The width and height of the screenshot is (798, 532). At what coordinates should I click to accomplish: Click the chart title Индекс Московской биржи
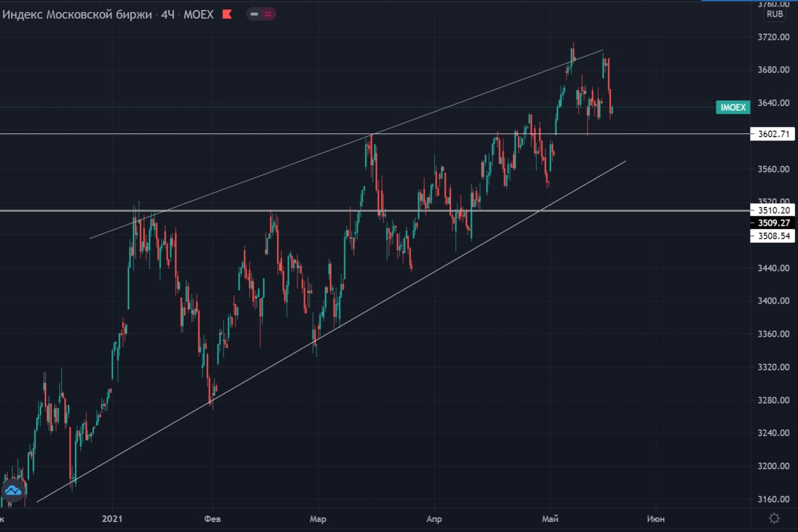[77, 14]
